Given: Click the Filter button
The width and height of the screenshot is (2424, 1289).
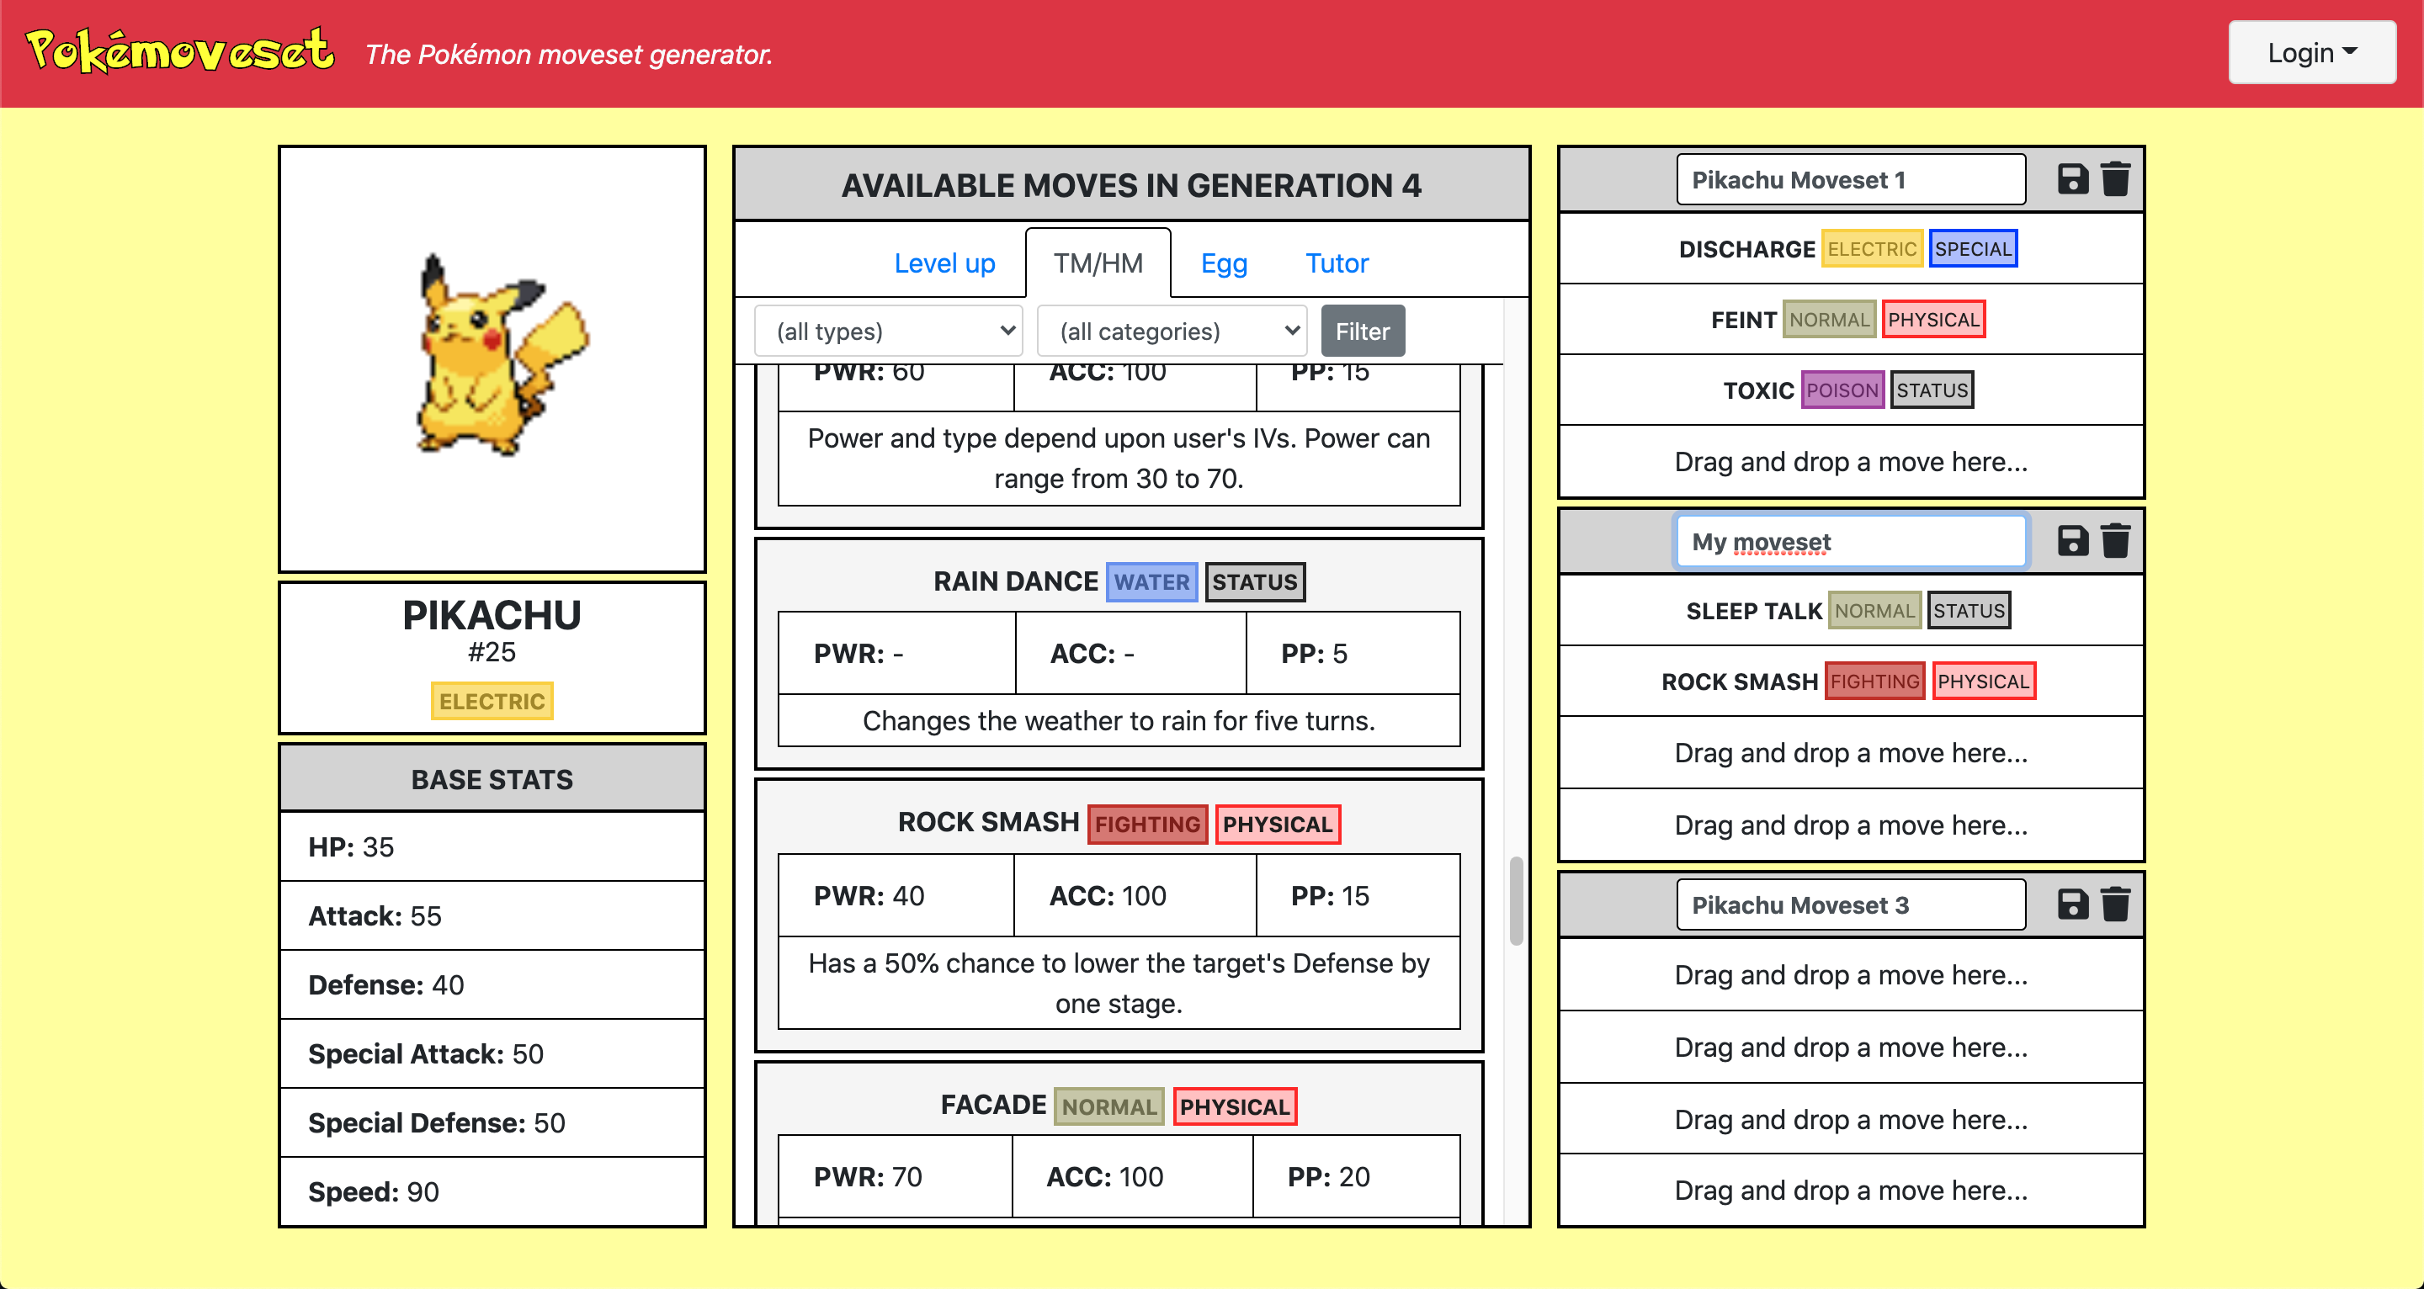Looking at the screenshot, I should click(x=1362, y=332).
